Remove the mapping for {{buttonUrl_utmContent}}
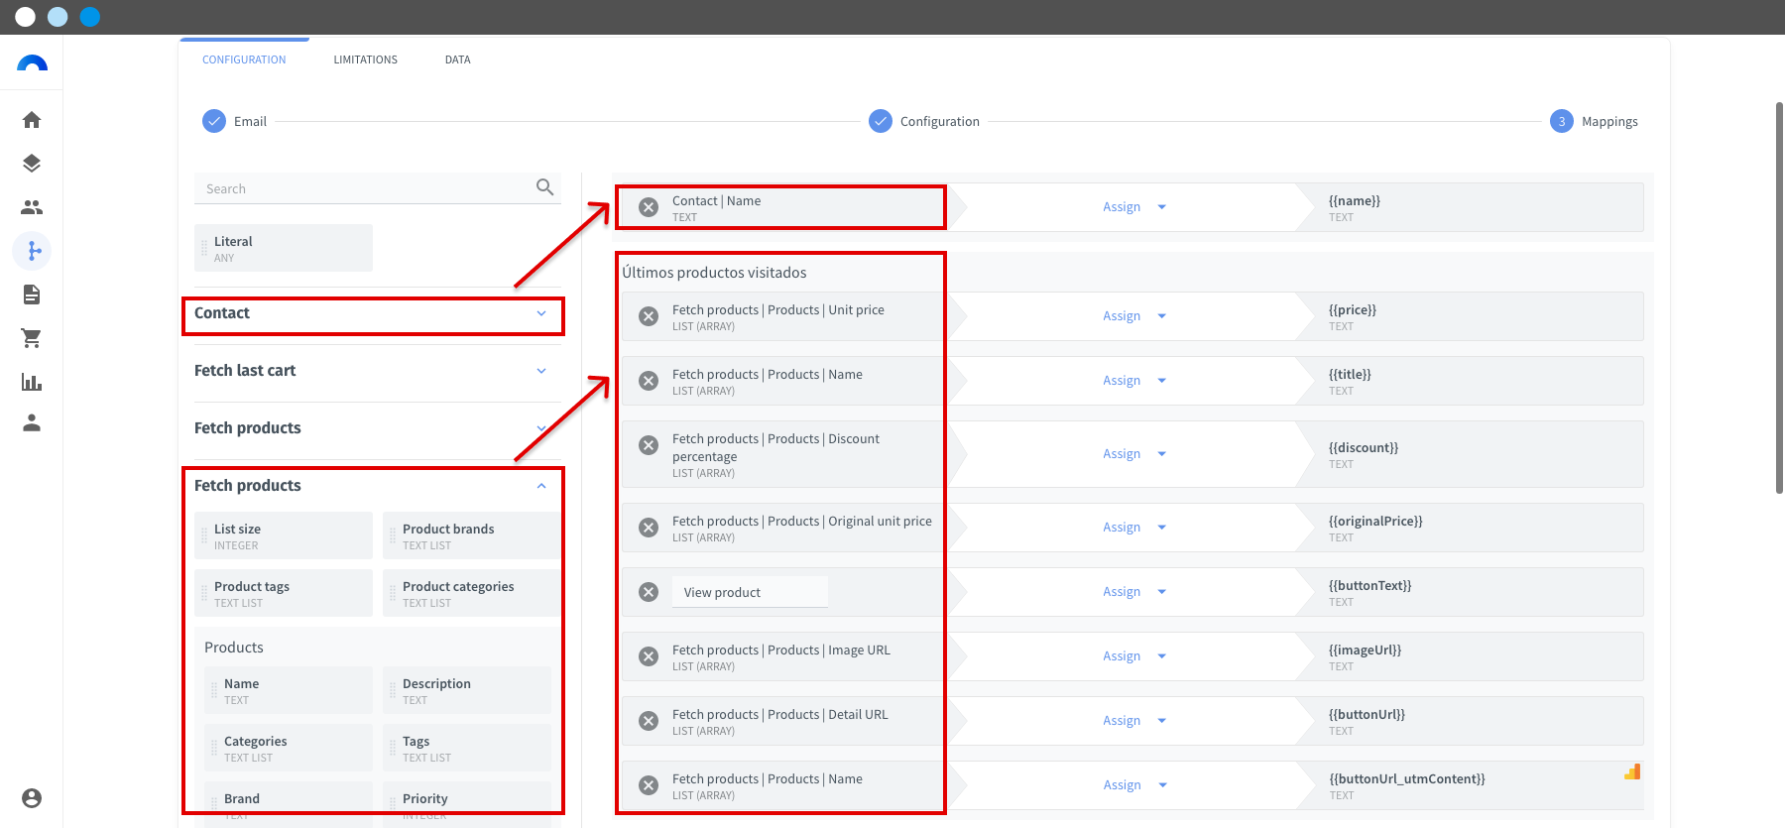Viewport: 1785px width, 828px height. (x=649, y=785)
